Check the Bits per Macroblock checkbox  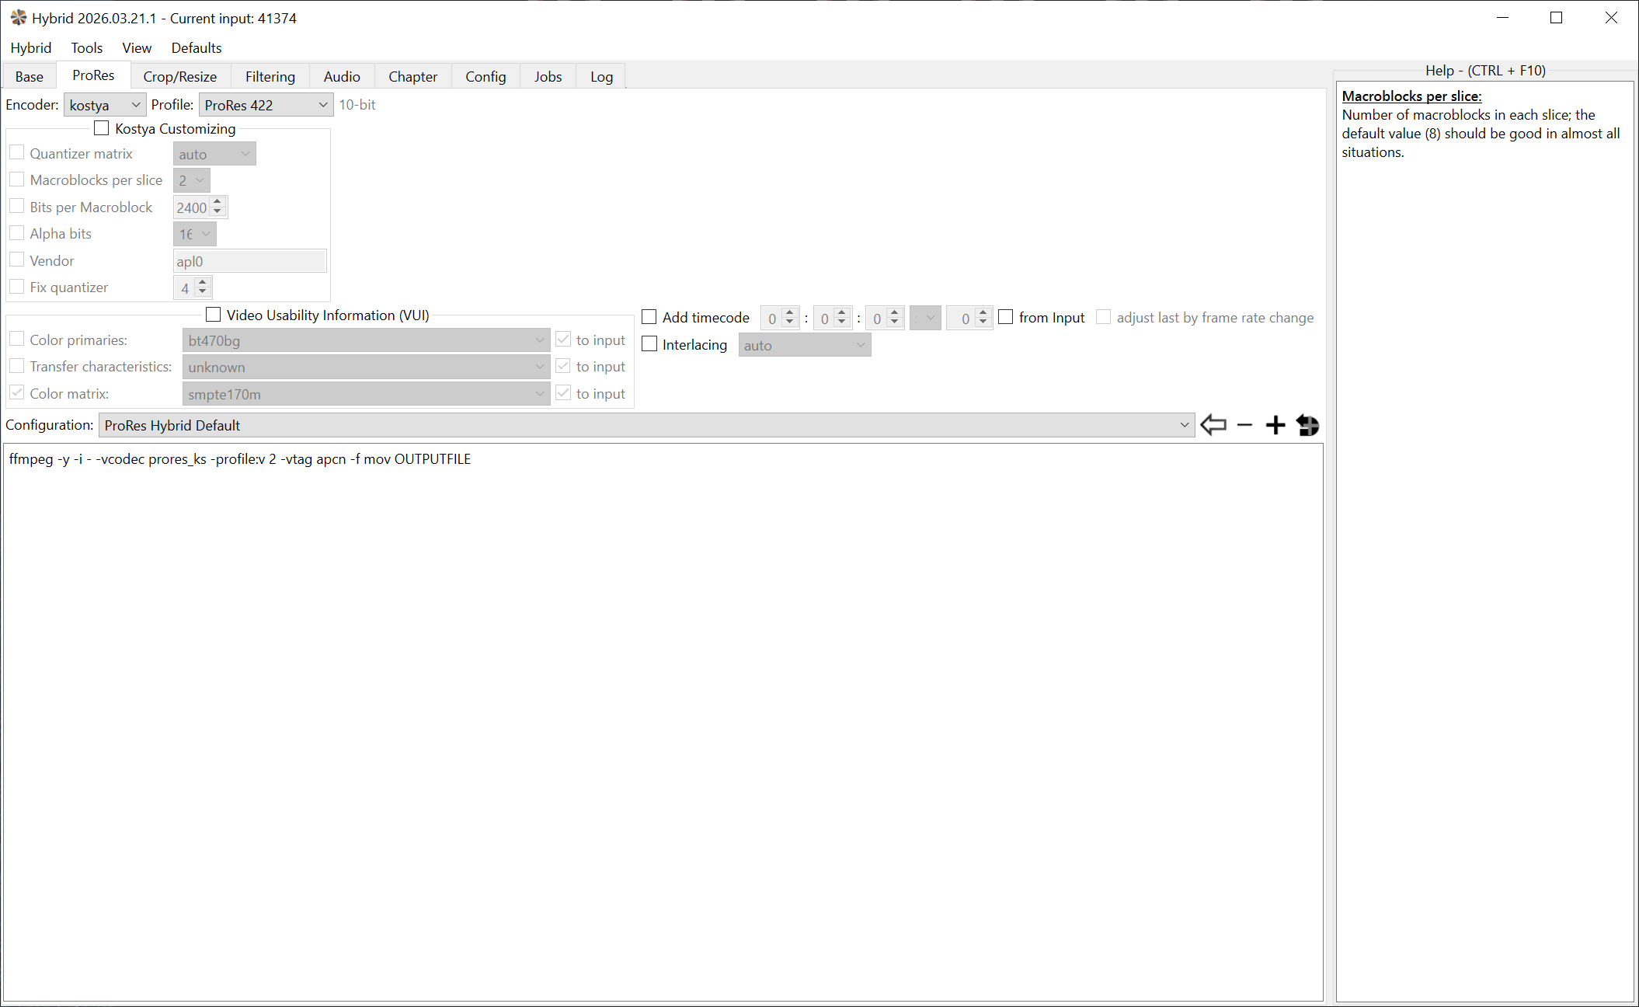[x=16, y=207]
